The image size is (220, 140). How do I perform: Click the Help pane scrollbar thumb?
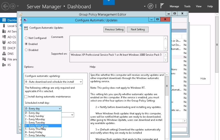(167, 86)
